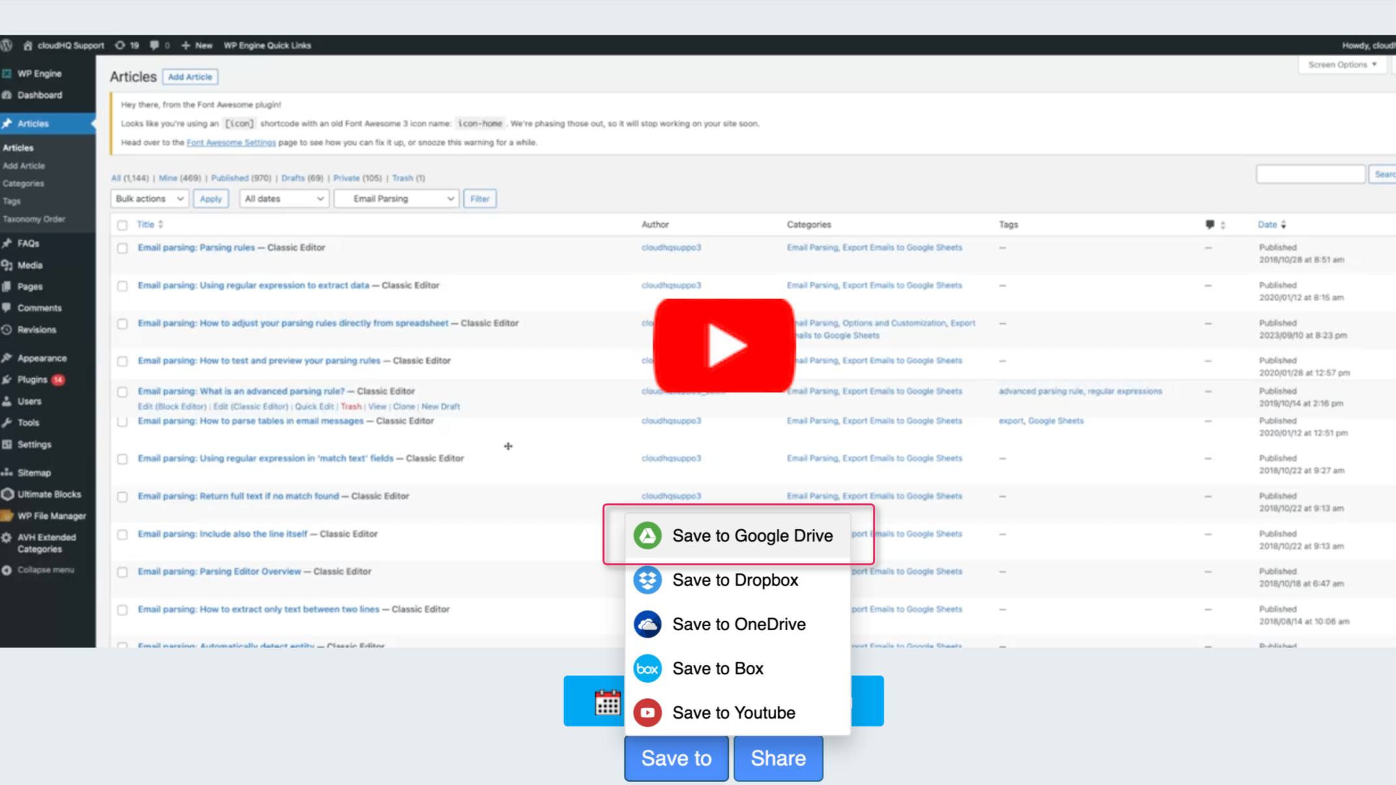Play the YouTube video
Image resolution: width=1396 pixels, height=785 pixels.
coord(724,345)
